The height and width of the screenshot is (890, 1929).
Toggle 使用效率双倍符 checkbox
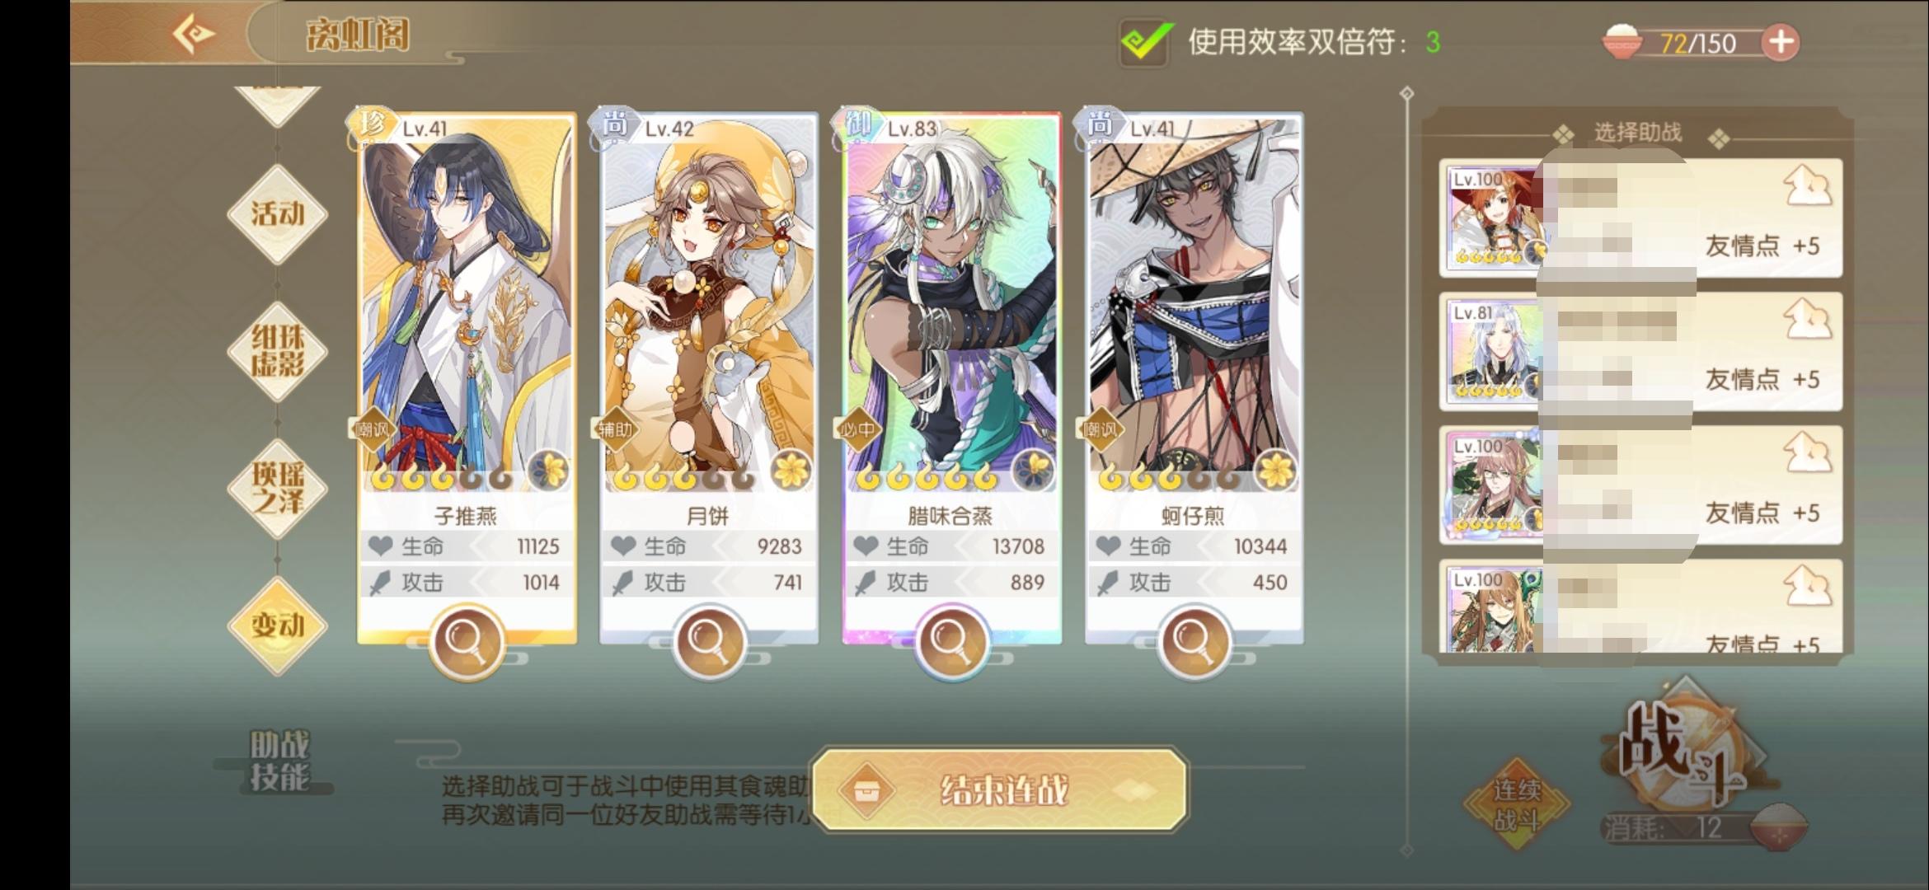pyautogui.click(x=1145, y=41)
